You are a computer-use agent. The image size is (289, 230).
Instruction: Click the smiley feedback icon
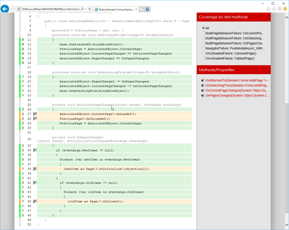[285, 9]
